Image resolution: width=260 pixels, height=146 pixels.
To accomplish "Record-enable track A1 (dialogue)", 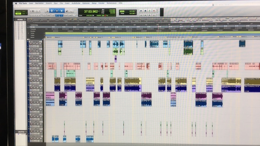I will pos(32,44).
